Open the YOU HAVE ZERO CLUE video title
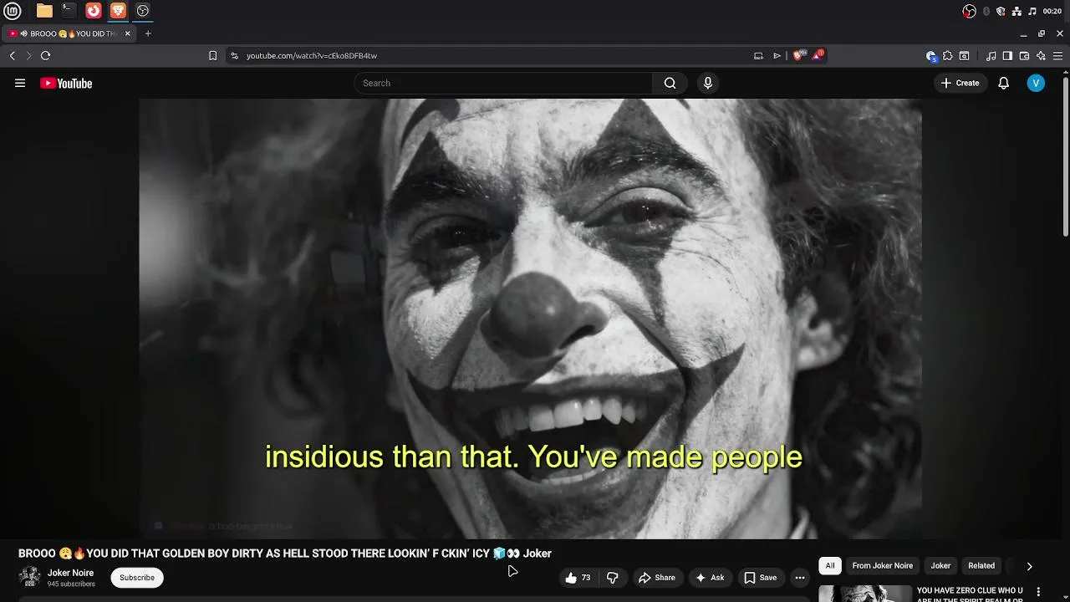 (x=970, y=594)
